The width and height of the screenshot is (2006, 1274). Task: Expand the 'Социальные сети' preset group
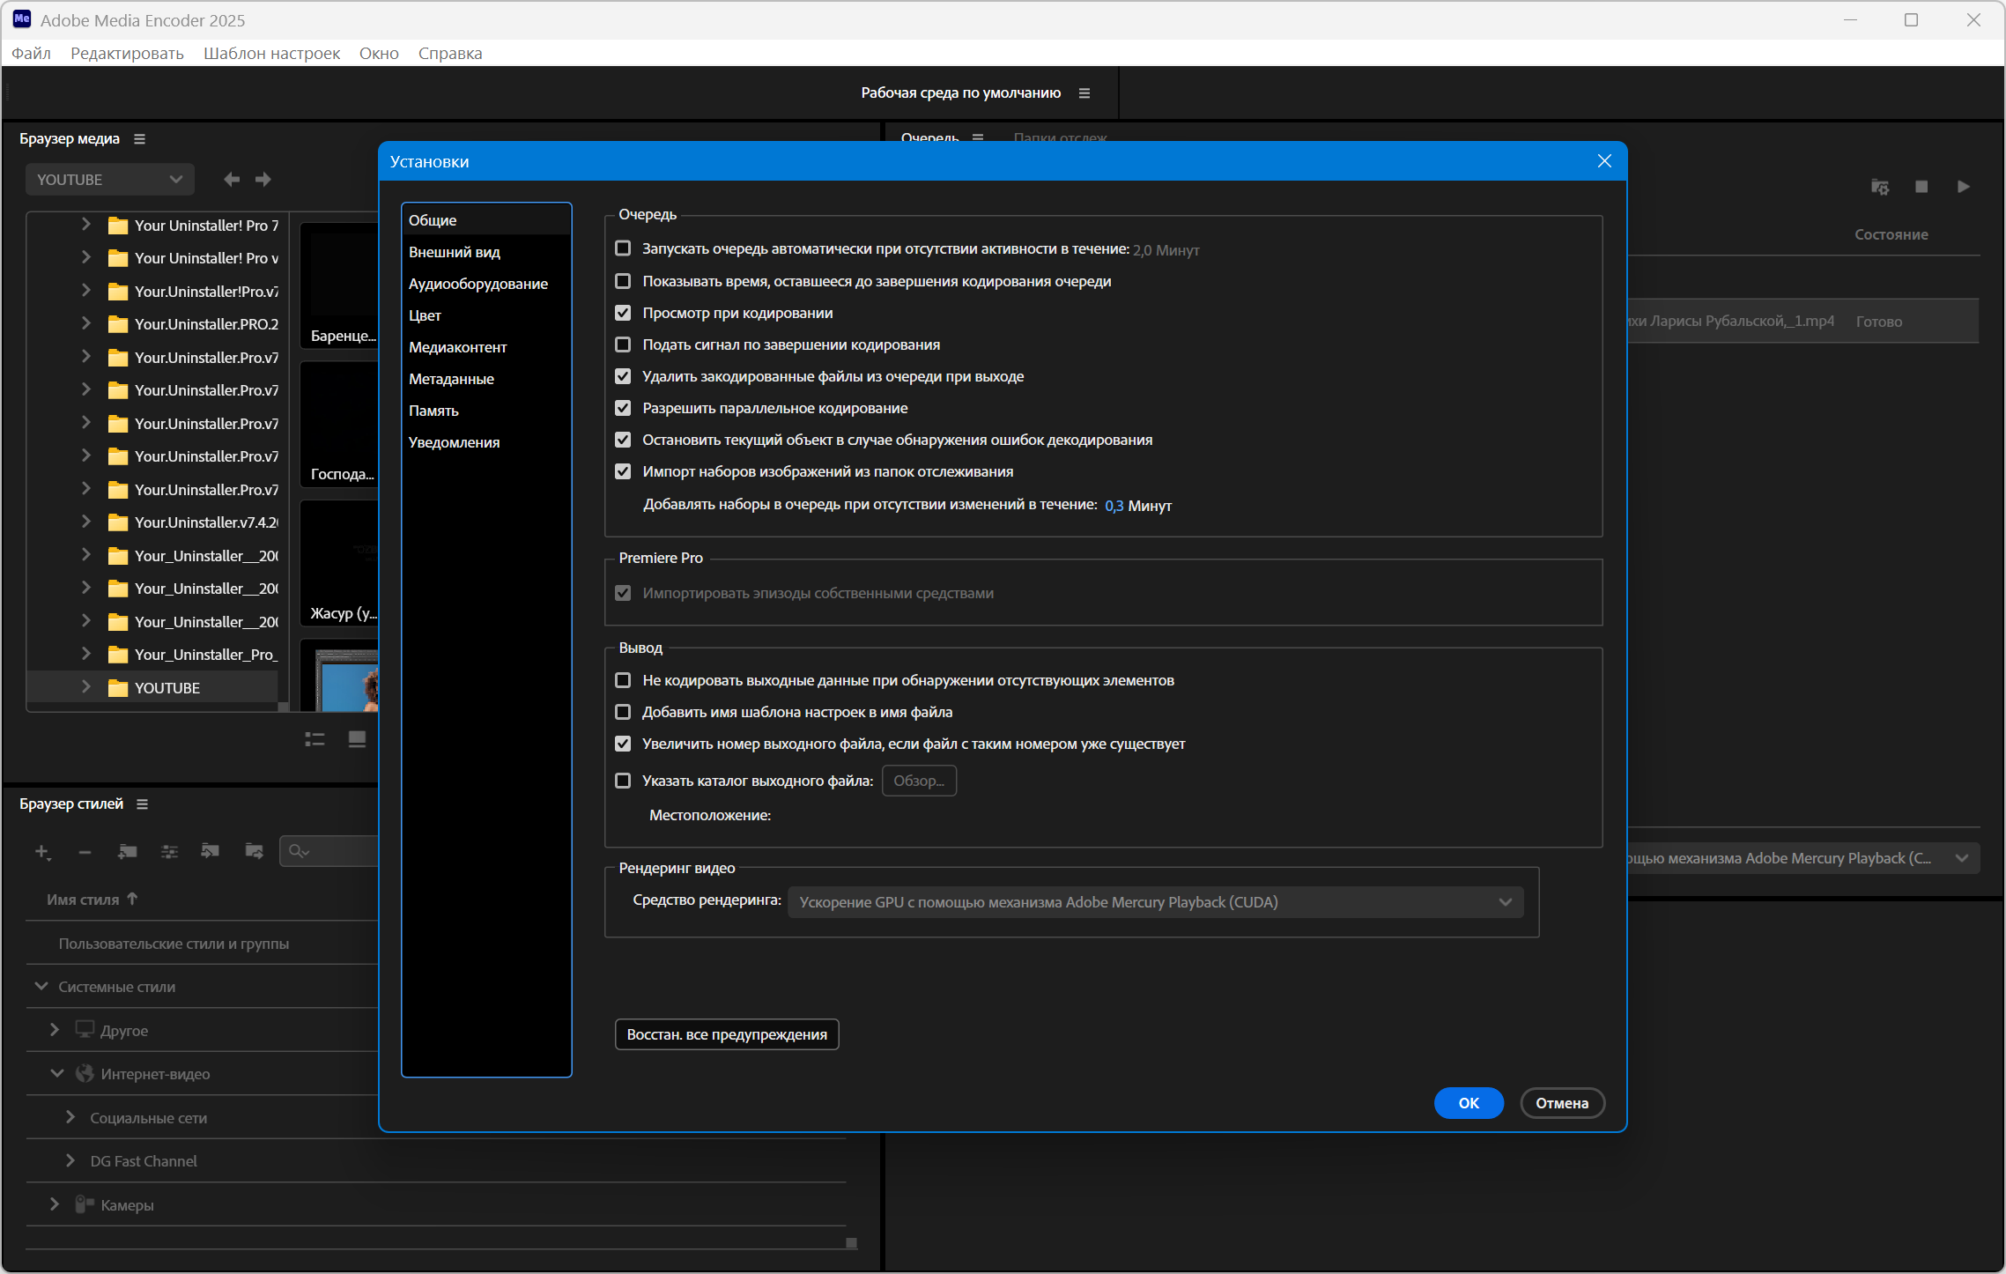pos(70,1117)
